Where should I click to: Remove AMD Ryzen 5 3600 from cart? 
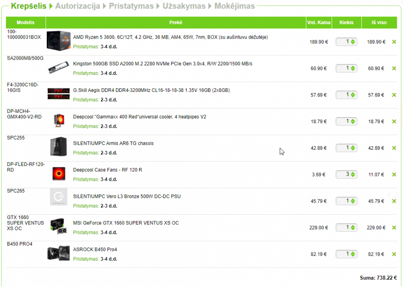tap(394, 42)
